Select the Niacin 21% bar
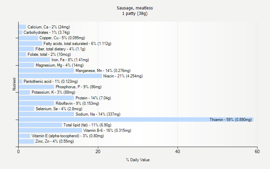The height and width of the screenshot is (169, 270). tap(60, 76)
